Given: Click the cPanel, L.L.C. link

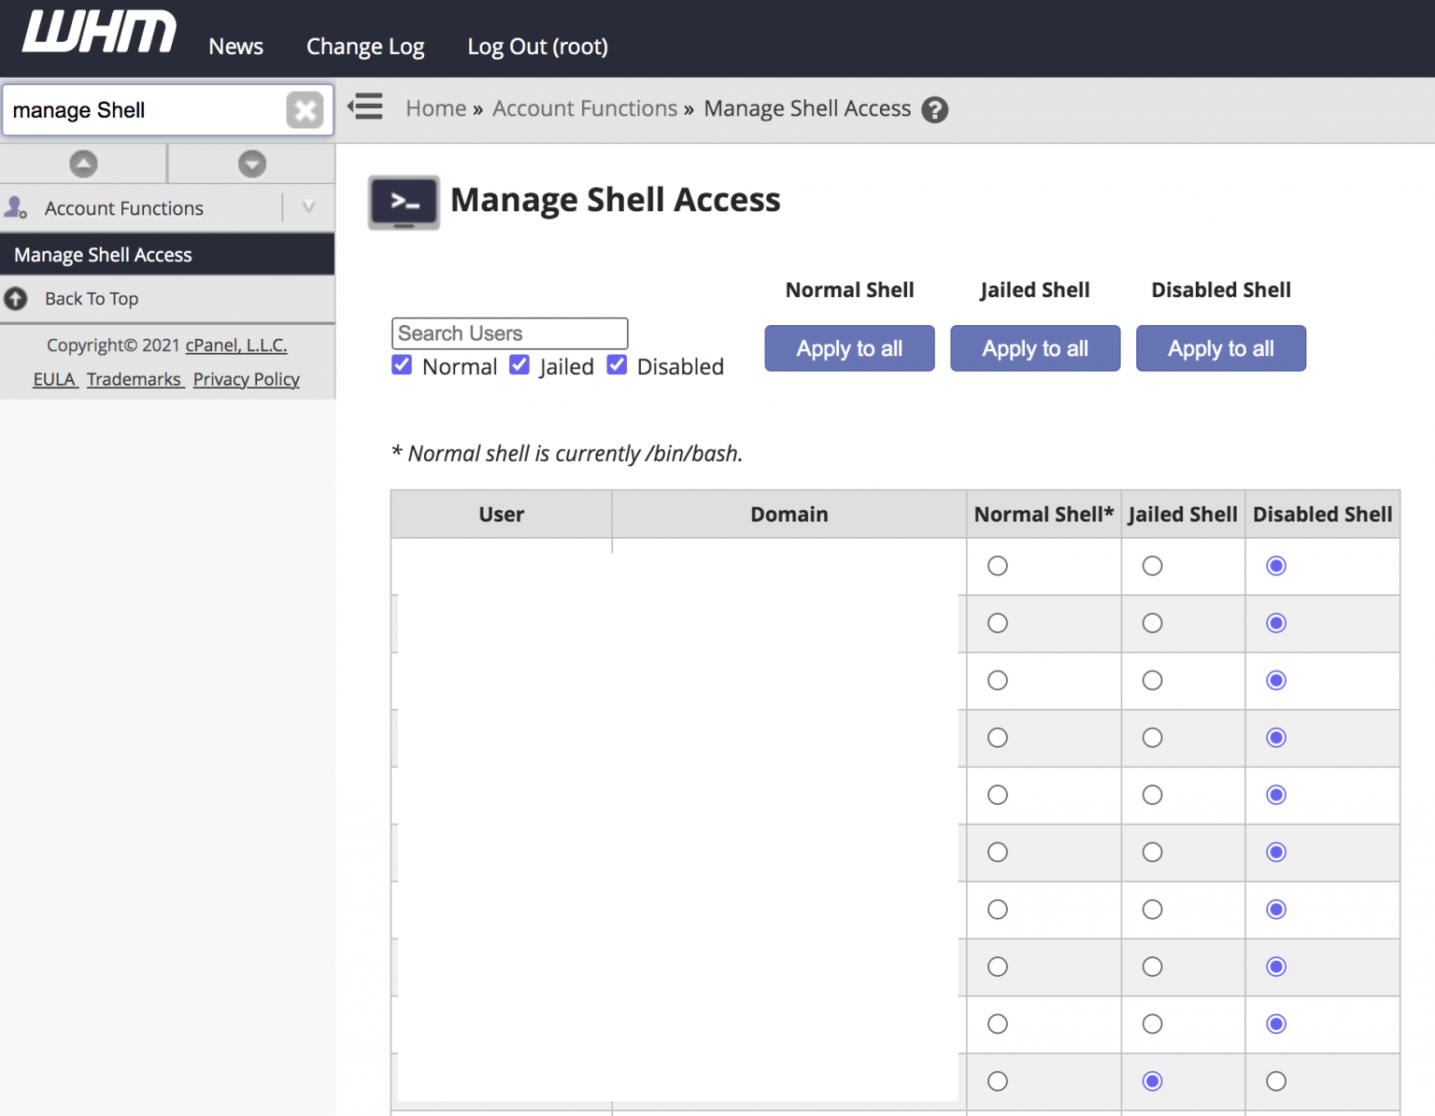Looking at the screenshot, I should point(236,345).
